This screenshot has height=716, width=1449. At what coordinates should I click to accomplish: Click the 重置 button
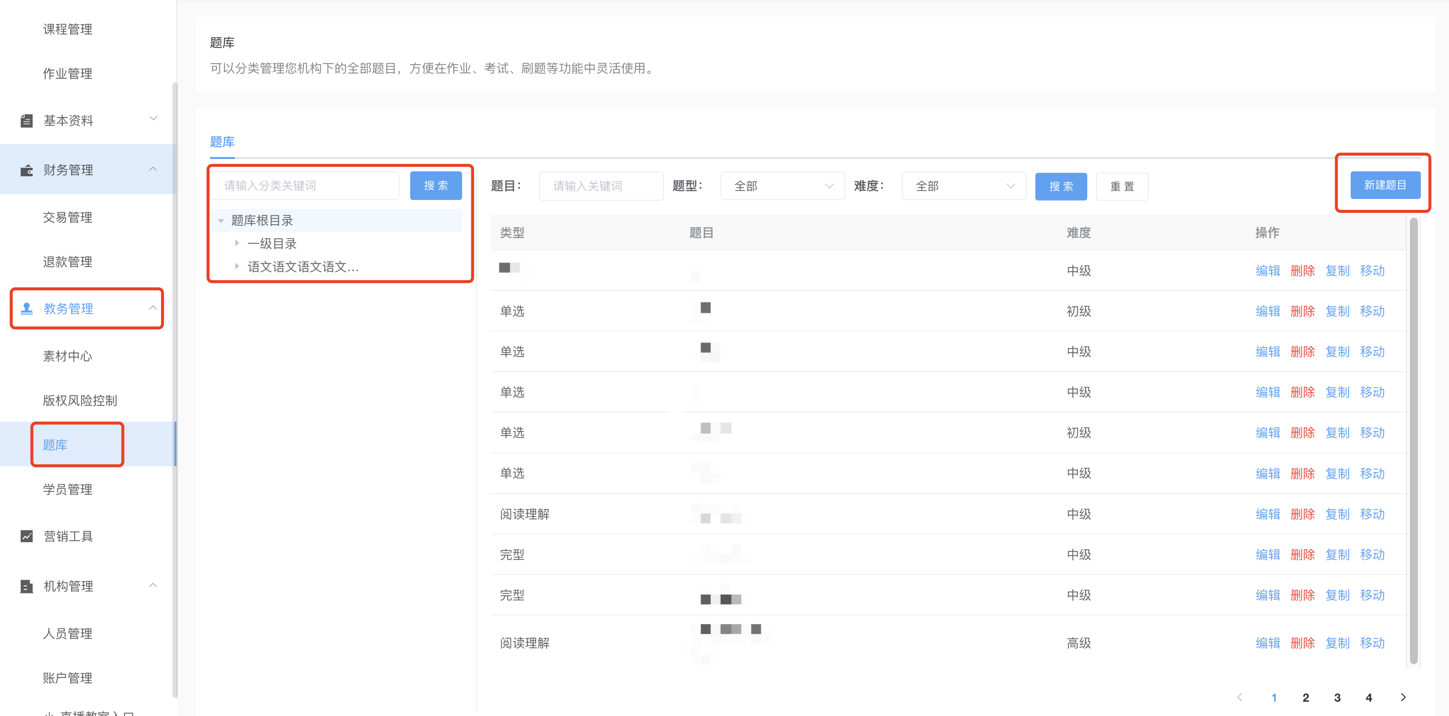pos(1122,186)
